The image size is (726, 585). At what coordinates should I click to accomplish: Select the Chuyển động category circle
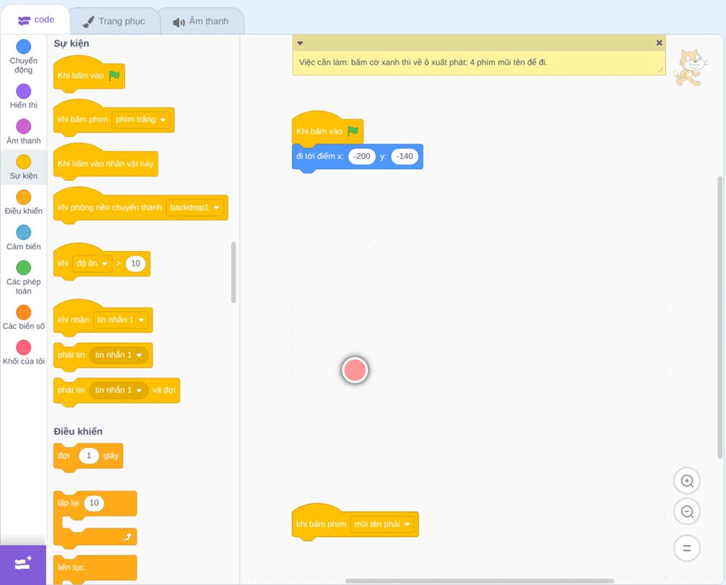click(24, 46)
